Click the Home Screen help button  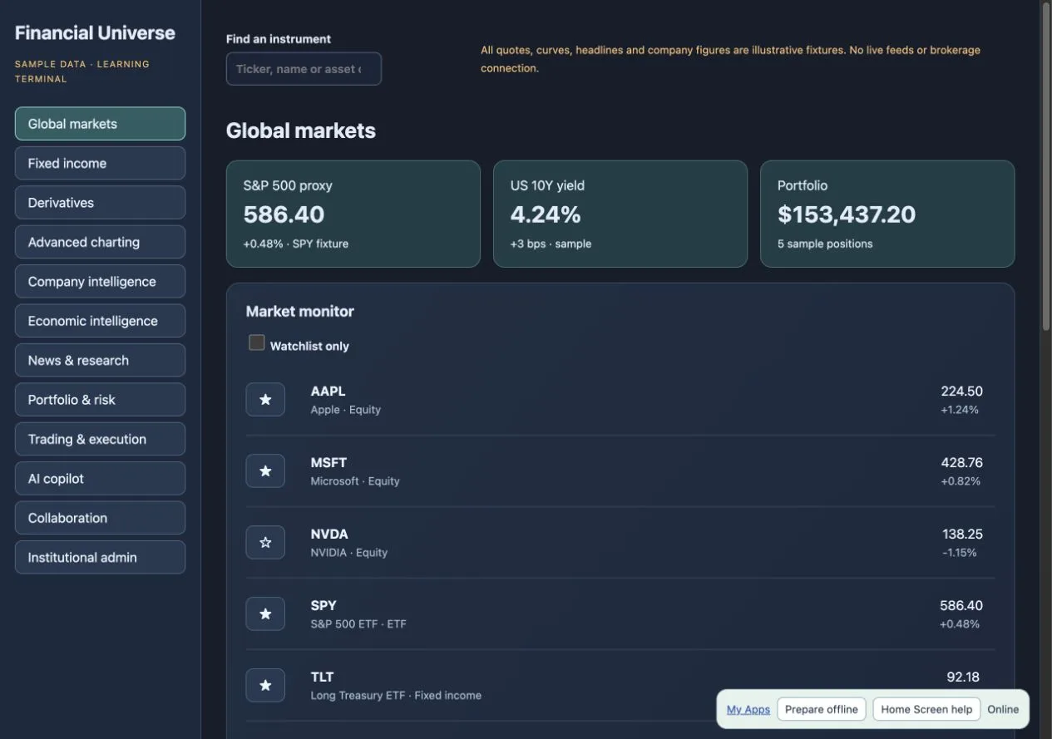point(926,709)
